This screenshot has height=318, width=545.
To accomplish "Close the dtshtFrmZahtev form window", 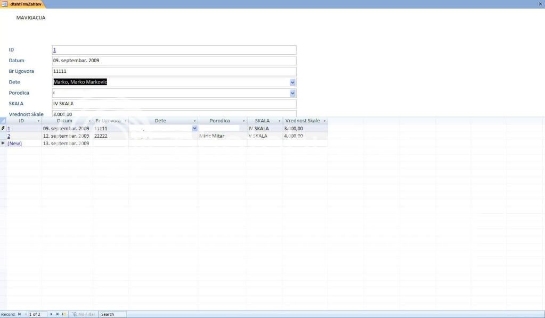I will tap(540, 4).
